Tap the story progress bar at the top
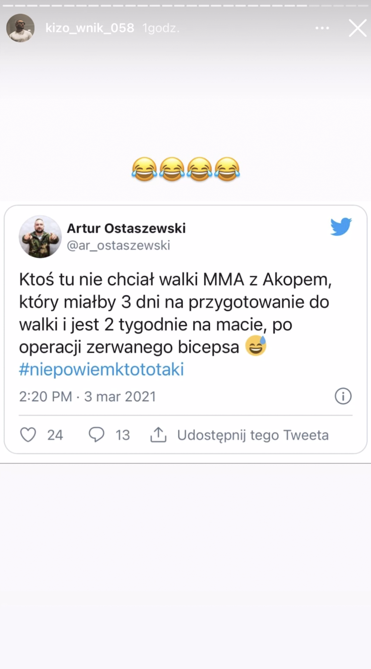Screen dimensions: 371x669 pos(185,6)
